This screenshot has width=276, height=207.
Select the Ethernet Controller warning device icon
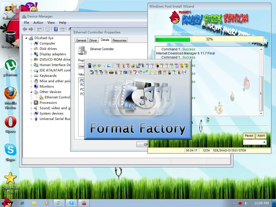pyautogui.click(x=42, y=97)
